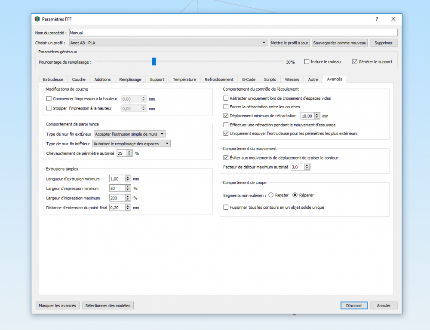The image size is (430, 330).
Task: Toggle Déplacement minimum de rétractation checkbox
Action: click(226, 116)
